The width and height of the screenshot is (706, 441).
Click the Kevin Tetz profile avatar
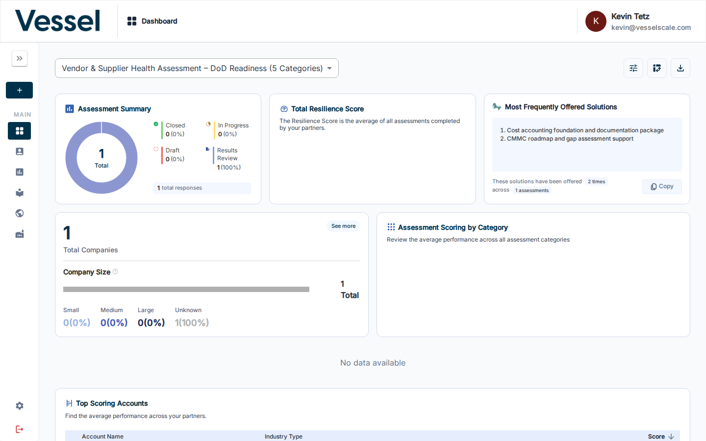tap(596, 21)
